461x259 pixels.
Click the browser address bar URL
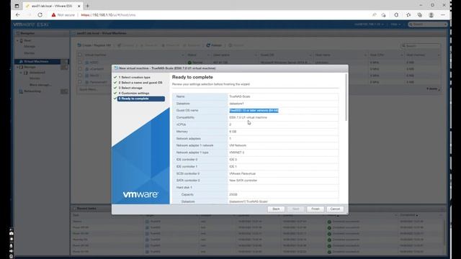[x=108, y=15]
